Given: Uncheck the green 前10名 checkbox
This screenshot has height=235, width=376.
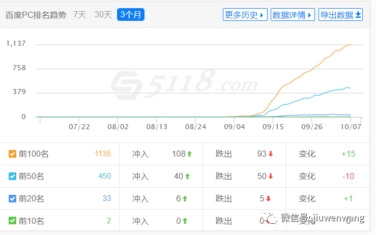Looking at the screenshot, I should tap(12, 221).
